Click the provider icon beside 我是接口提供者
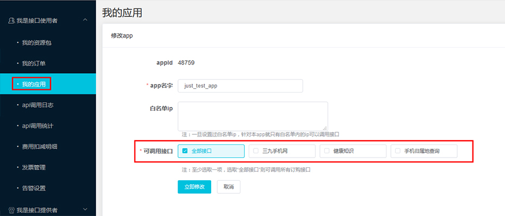Screen dimensions: 505x216 (x=11, y=210)
